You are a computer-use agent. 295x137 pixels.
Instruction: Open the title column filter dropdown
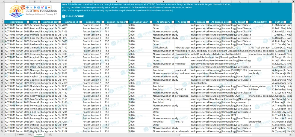point(39,22)
